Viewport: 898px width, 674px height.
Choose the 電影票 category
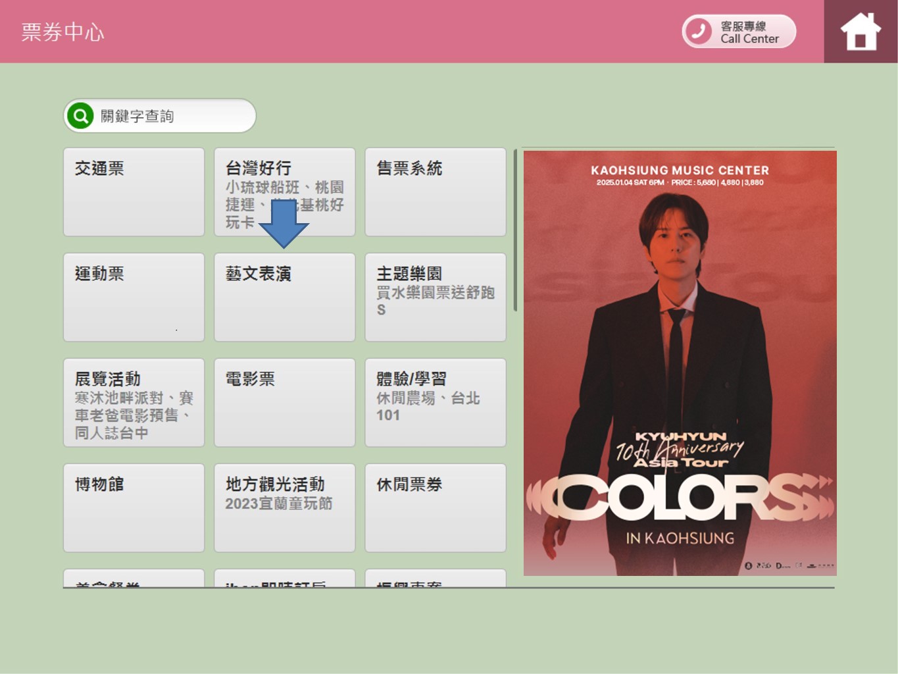[x=284, y=402]
